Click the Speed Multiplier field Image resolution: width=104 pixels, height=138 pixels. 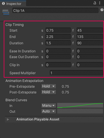click(x=76, y=73)
